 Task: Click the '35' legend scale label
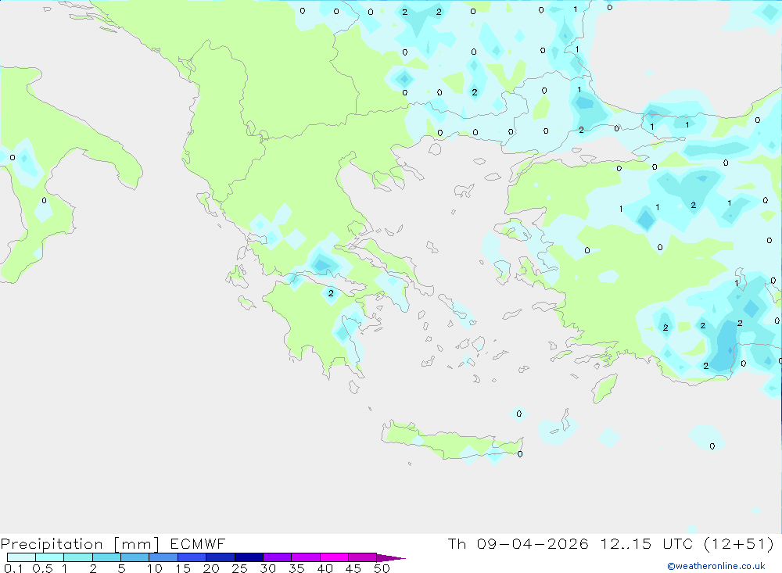tap(296, 568)
